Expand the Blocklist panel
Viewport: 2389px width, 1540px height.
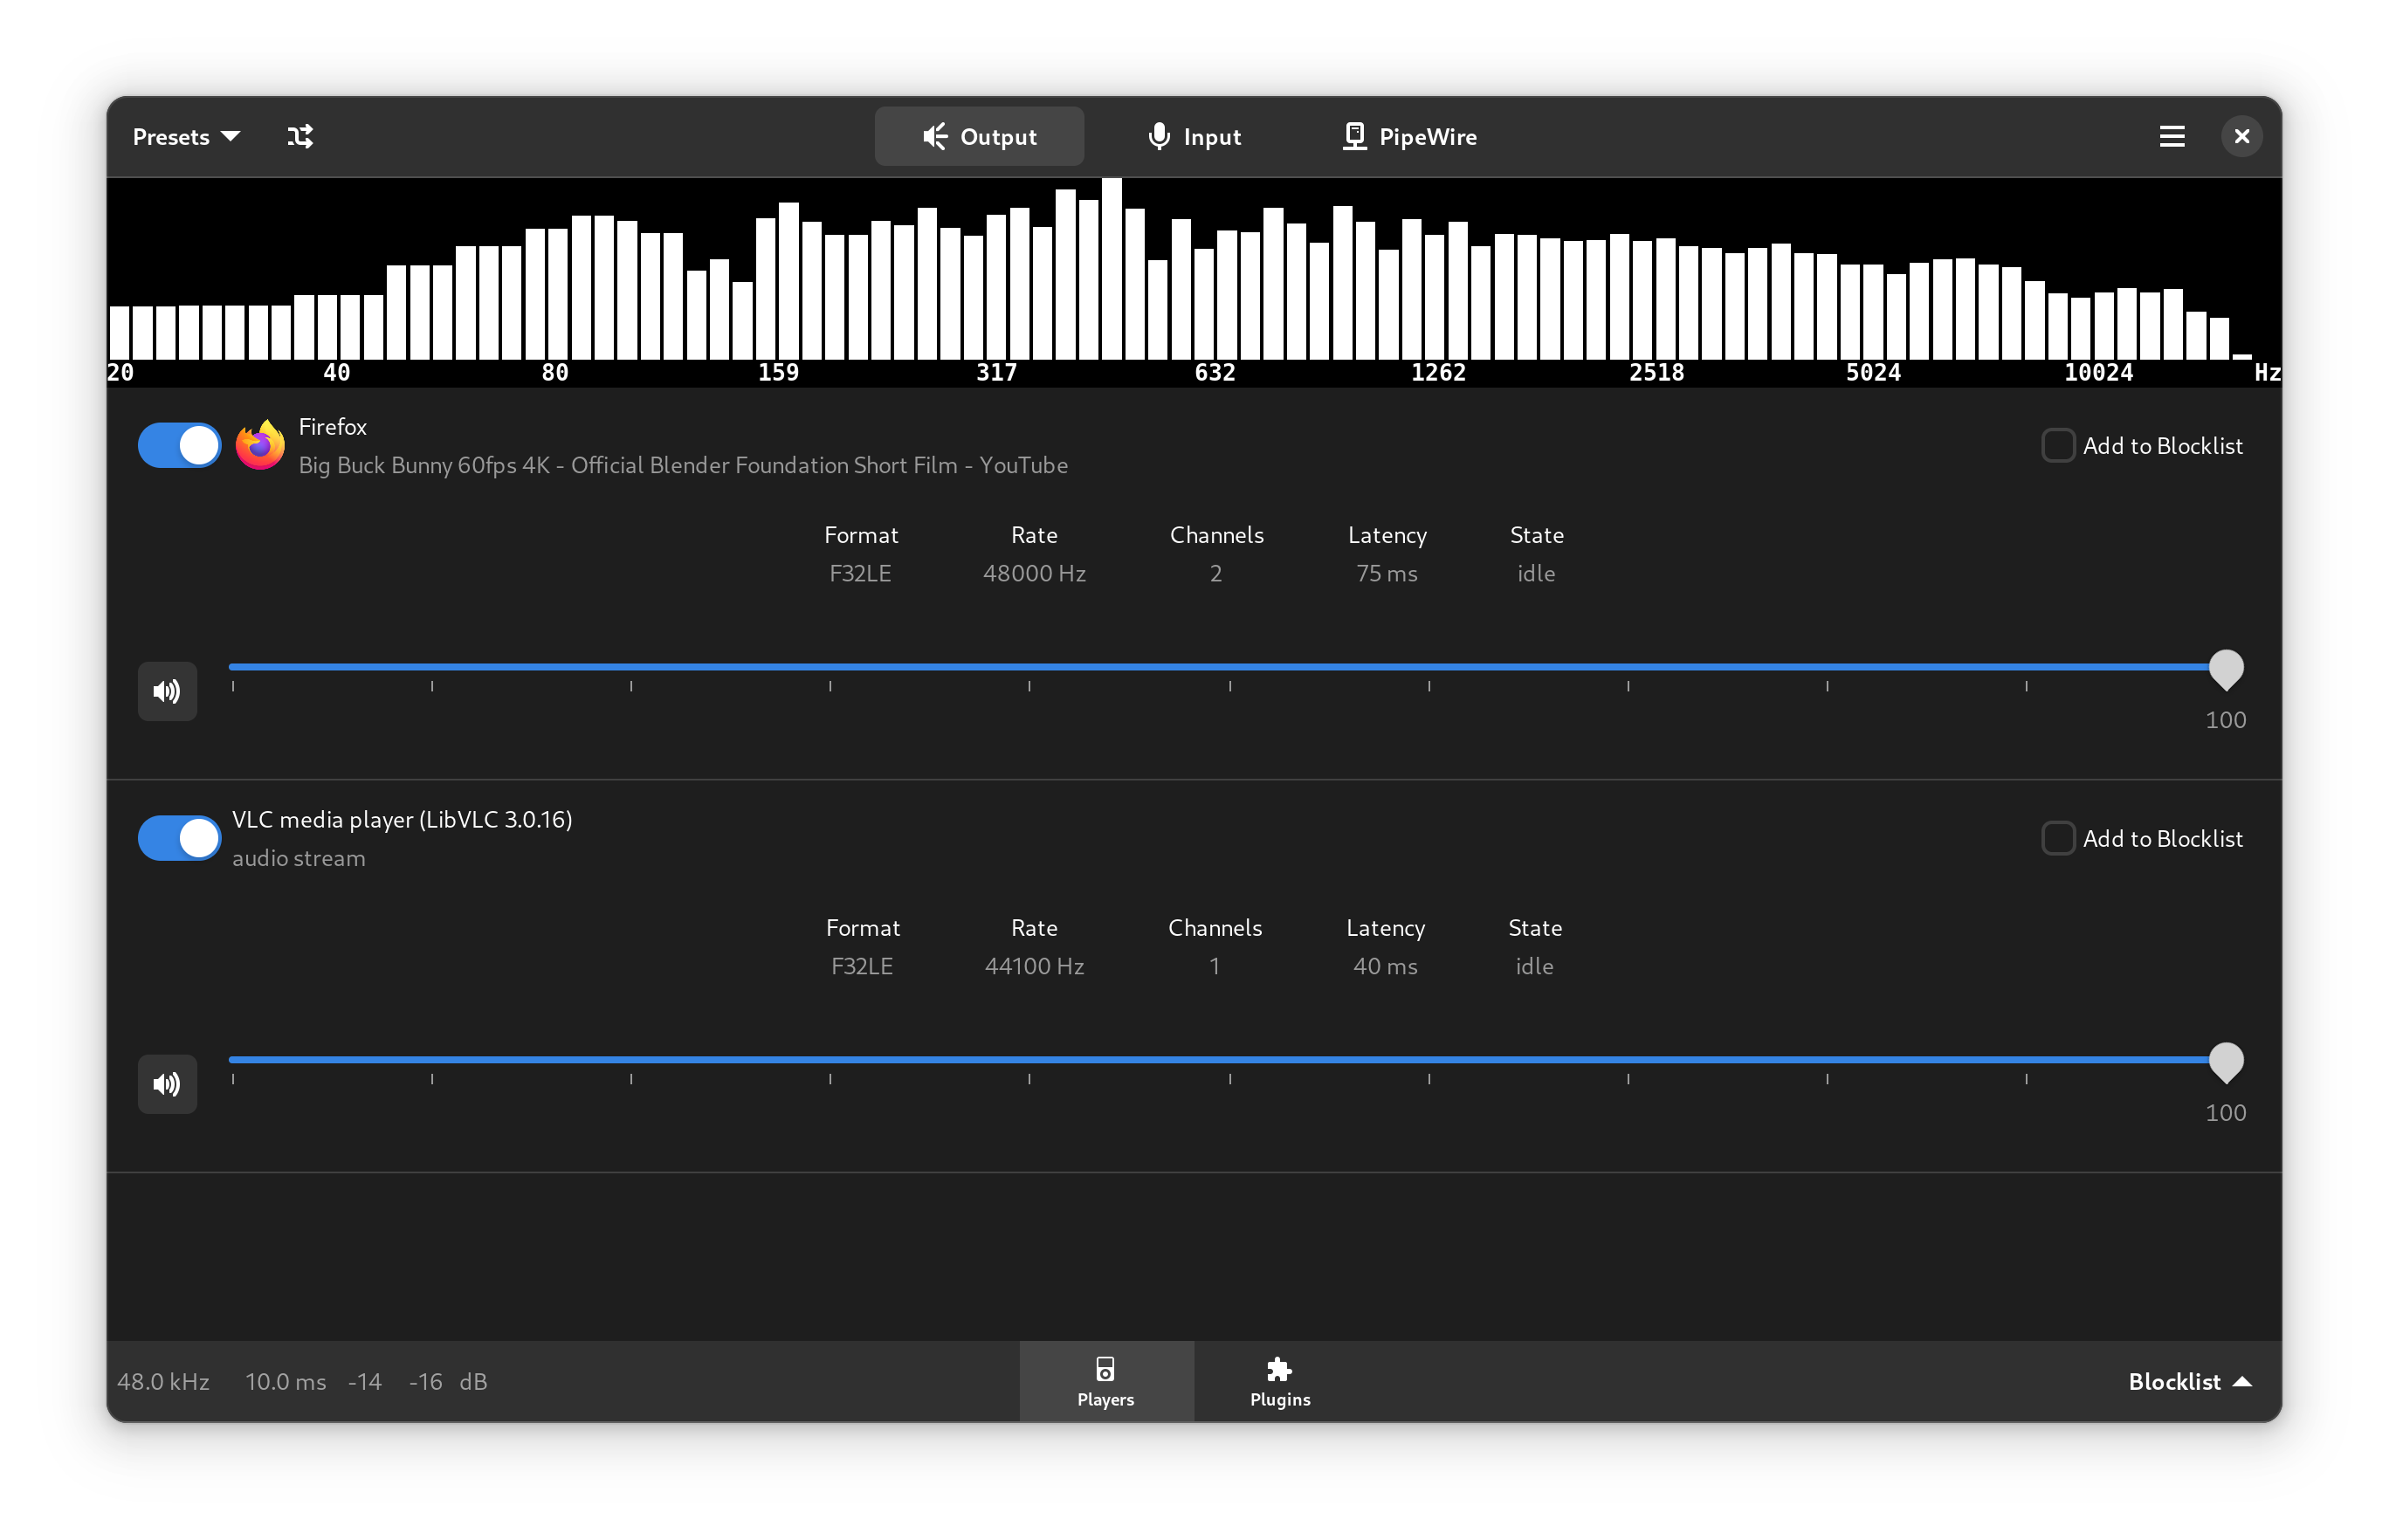click(x=2187, y=1380)
